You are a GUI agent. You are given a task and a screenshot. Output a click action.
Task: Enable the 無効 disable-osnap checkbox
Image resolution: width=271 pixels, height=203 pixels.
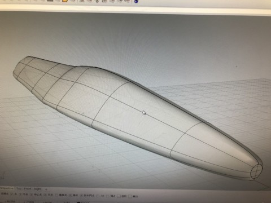click(130, 197)
